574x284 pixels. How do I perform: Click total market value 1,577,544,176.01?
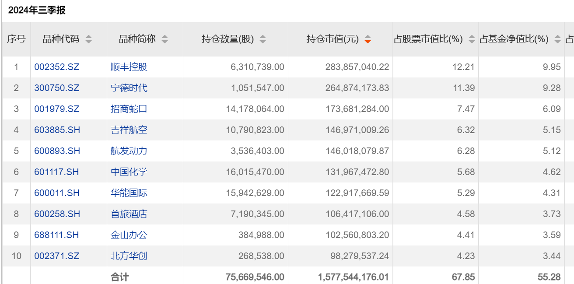[353, 277]
